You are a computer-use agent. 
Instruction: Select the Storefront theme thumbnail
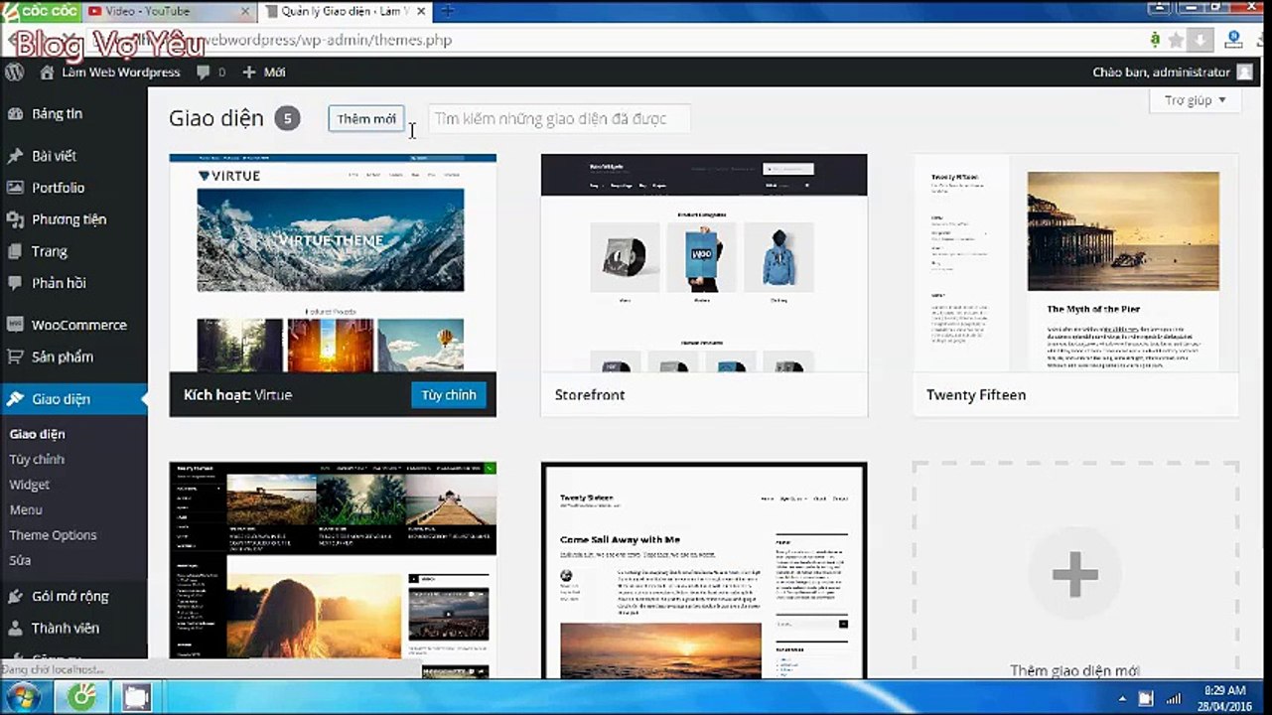(704, 263)
